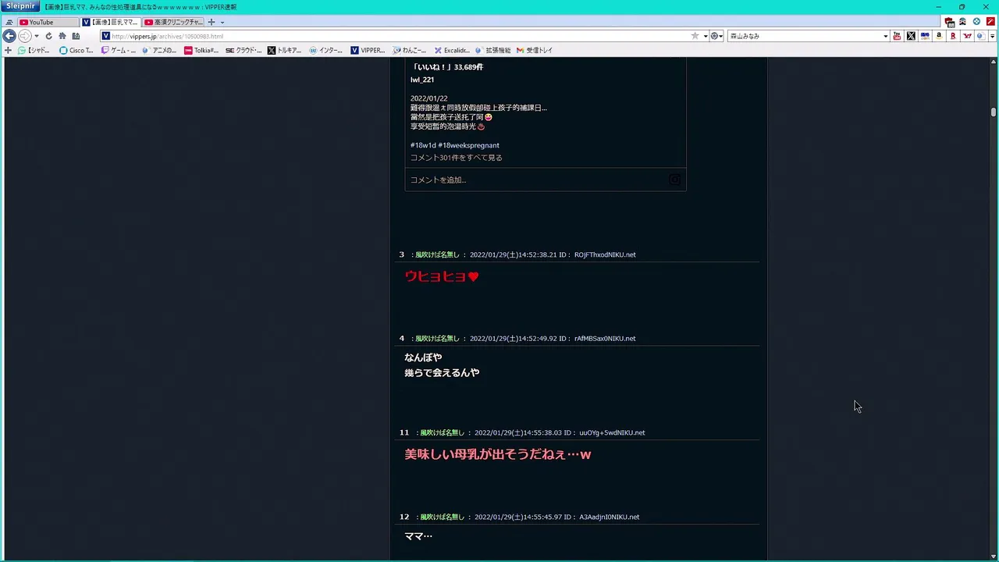
Task: Search with the Rakuten R icon
Action: tap(953, 36)
